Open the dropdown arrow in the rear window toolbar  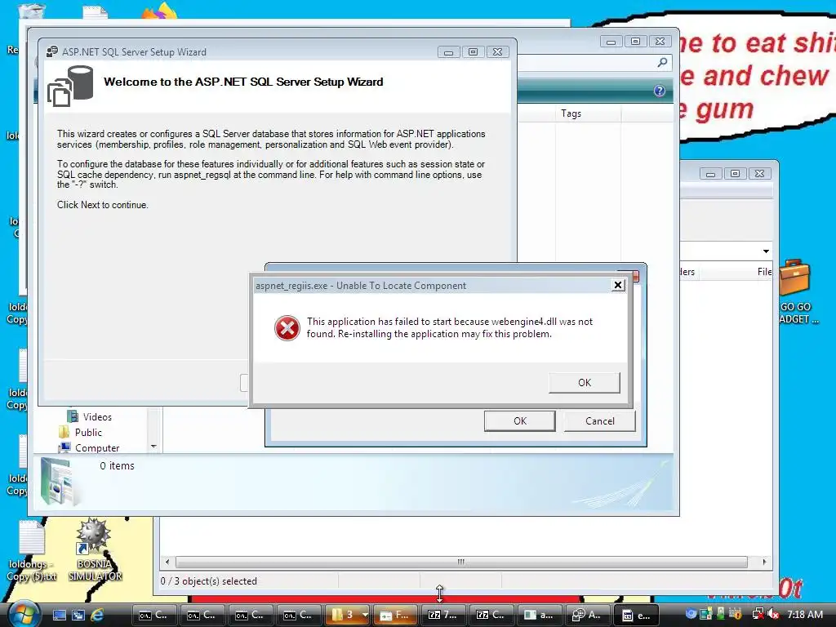[x=766, y=251]
